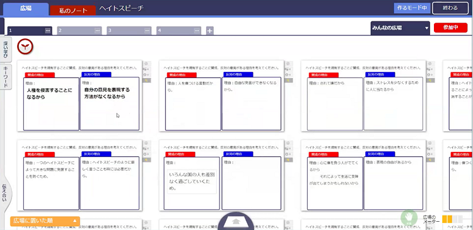The height and width of the screenshot is (230, 473).
Task: Open the 自由な発言ができなくなる note box
Action: [x=252, y=104]
